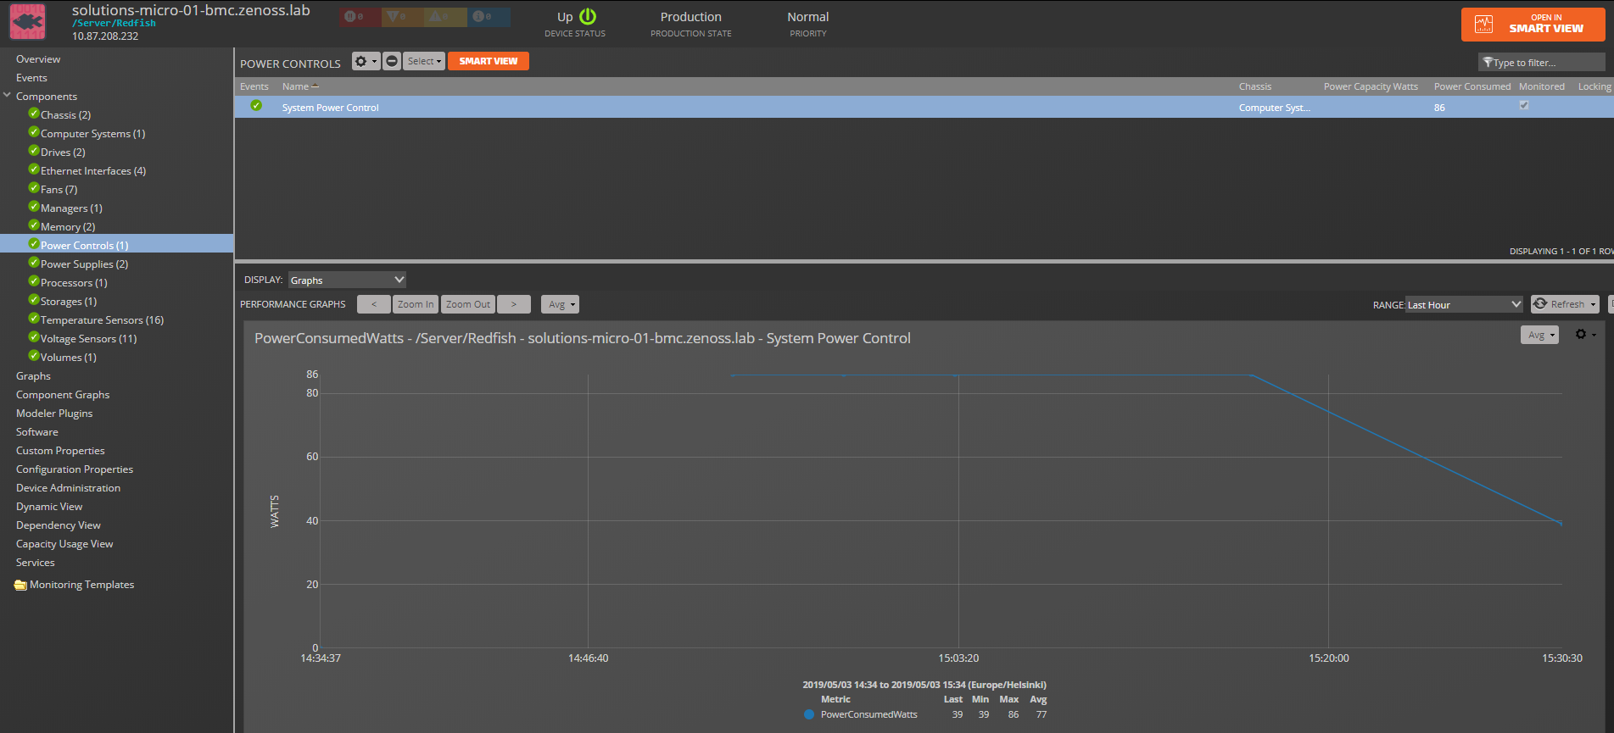This screenshot has width=1614, height=733.
Task: Click the blue PowerConsumedWatts legend dot
Action: (809, 714)
